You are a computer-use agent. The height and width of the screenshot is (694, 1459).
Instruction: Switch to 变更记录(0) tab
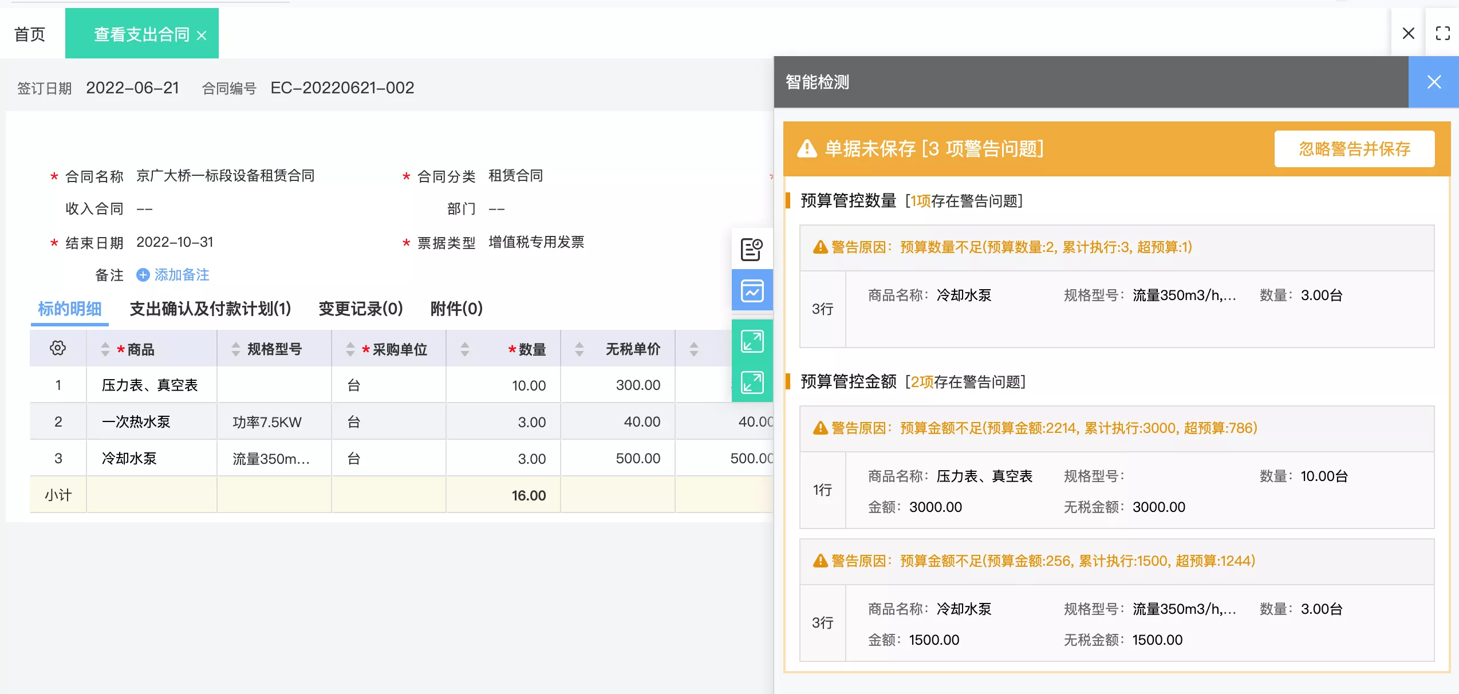(361, 309)
